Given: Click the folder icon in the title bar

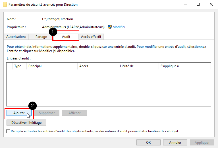Looking at the screenshot, I should pyautogui.click(x=5, y=5).
